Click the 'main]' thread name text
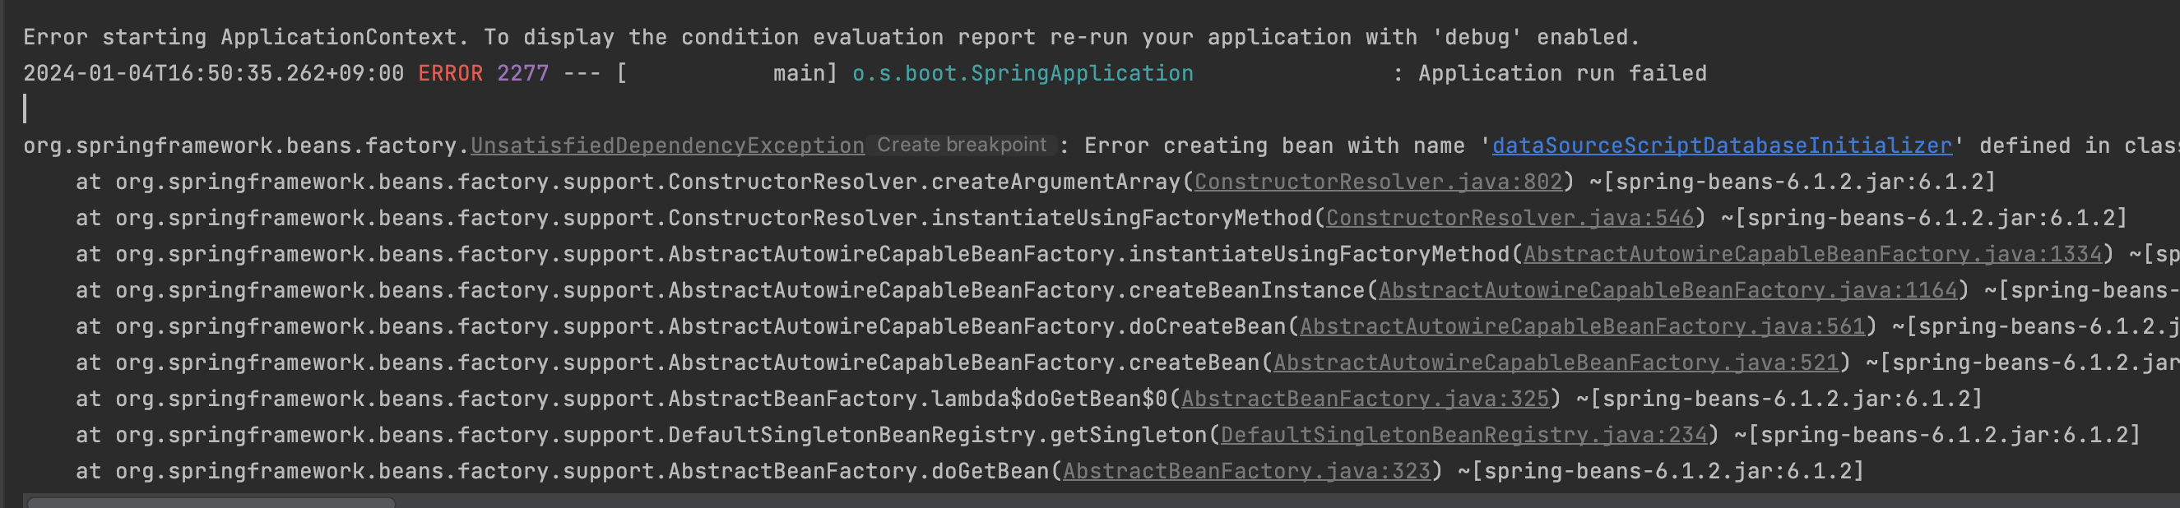Screen dimensions: 2180x508 805,73
